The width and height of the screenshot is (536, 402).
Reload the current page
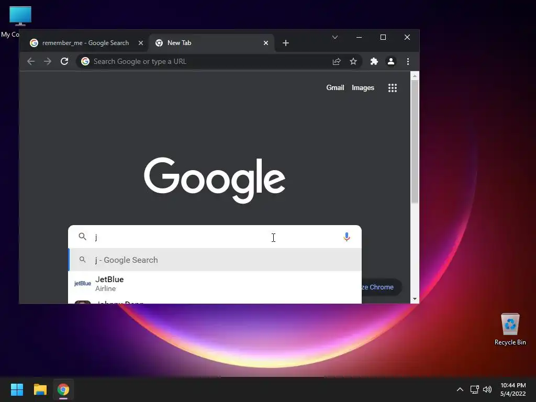tap(64, 62)
